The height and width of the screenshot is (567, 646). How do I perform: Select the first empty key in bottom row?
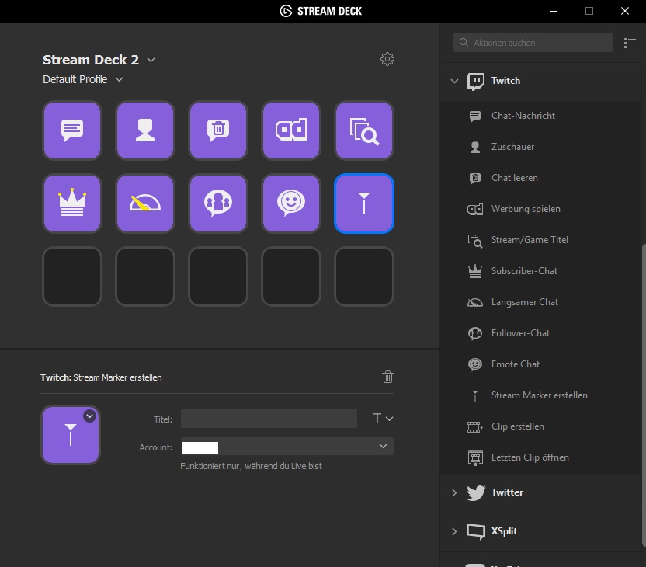[x=72, y=277]
